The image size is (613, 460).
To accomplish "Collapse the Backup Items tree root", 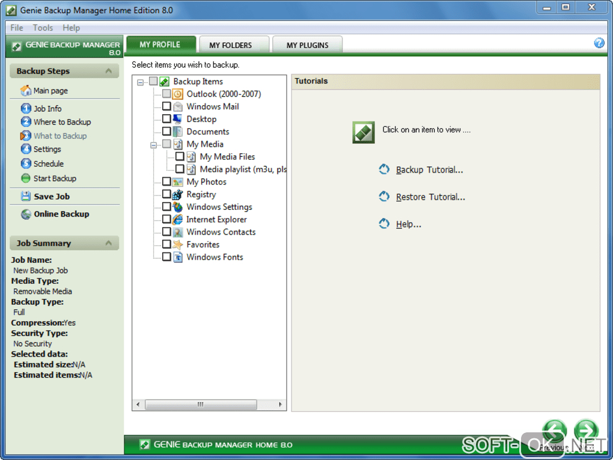I will pyautogui.click(x=141, y=82).
